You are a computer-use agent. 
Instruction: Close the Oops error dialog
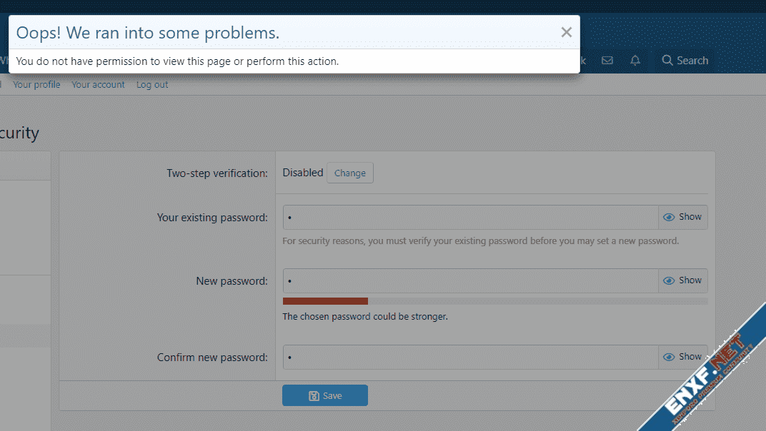(x=566, y=32)
